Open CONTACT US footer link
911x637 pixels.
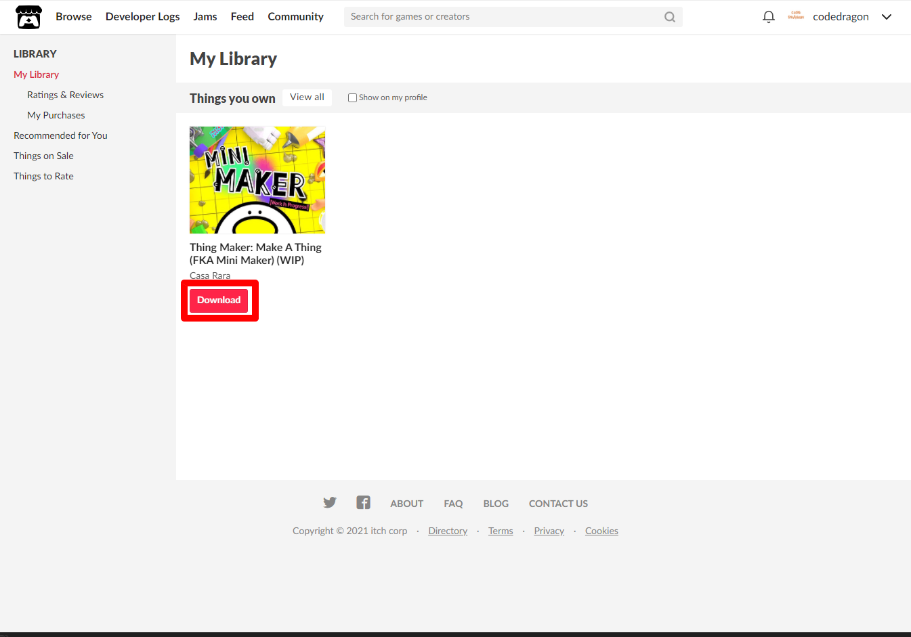click(x=559, y=504)
